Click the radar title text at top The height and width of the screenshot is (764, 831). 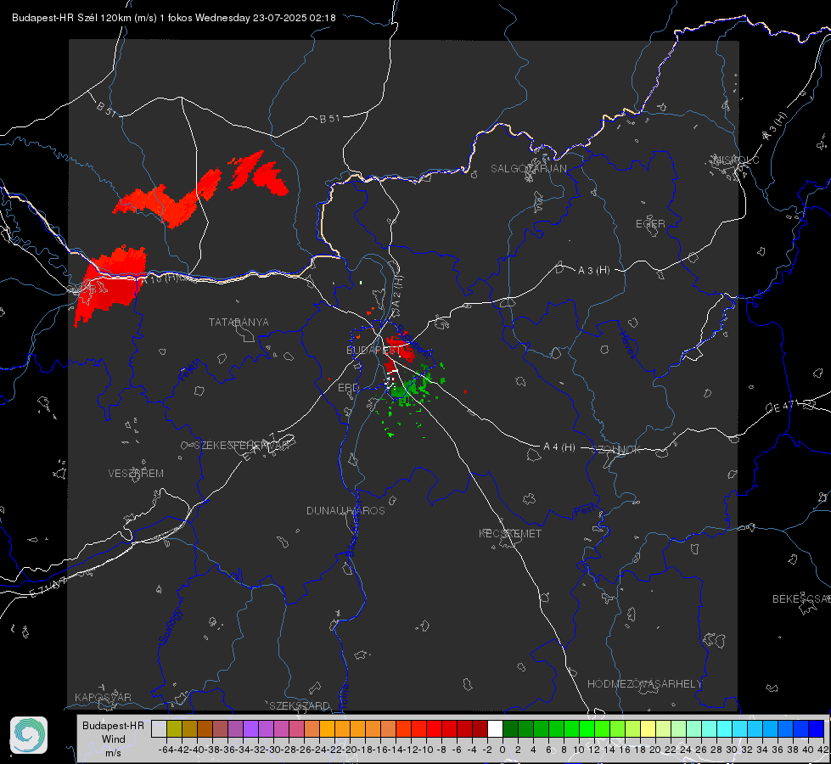[174, 18]
